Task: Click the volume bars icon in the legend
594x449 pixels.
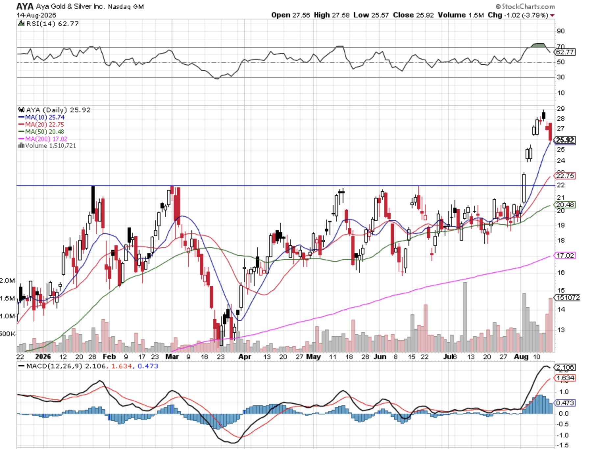Action: click(21, 145)
